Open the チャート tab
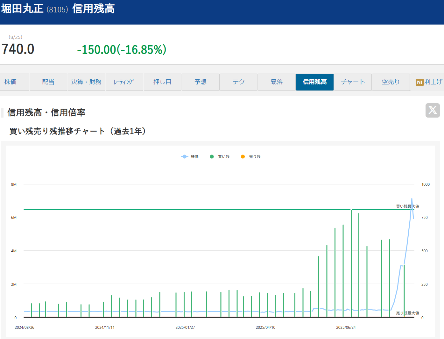This screenshot has width=444, height=339. 353,82
